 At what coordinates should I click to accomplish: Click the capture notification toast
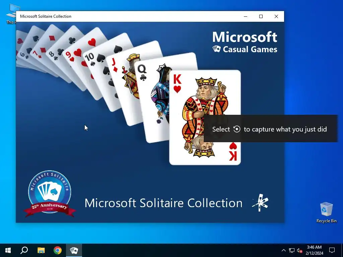[271, 129]
